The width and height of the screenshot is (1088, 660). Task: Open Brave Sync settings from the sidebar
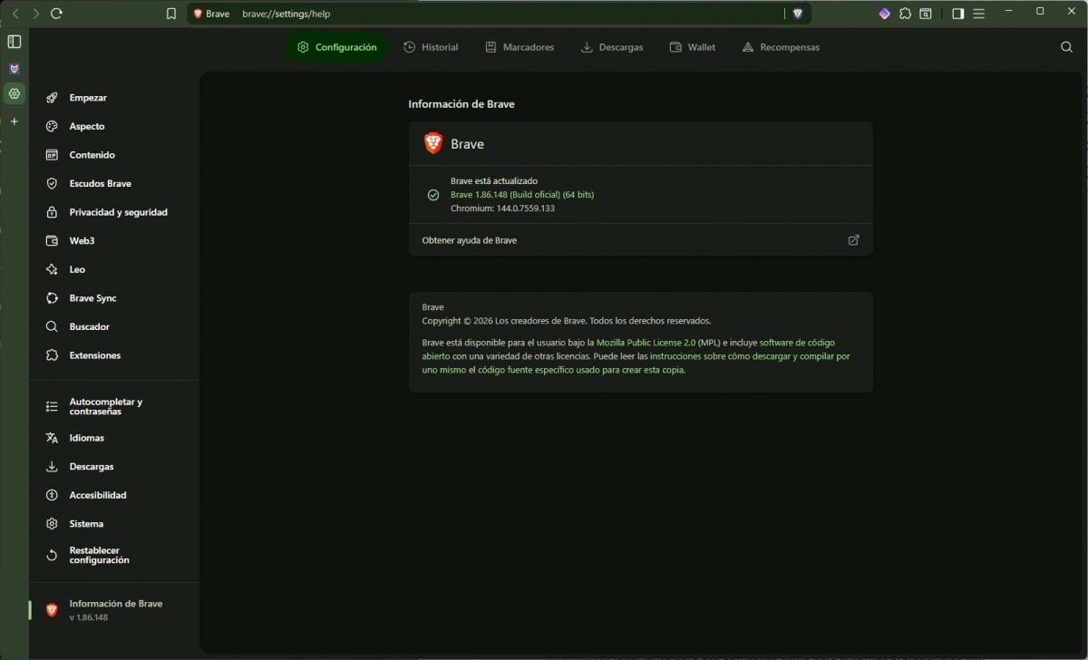pyautogui.click(x=94, y=297)
